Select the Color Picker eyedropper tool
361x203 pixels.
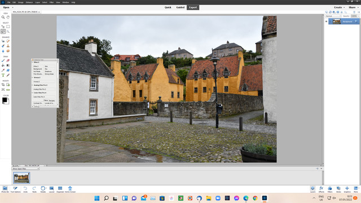pyautogui.click(x=3, y=70)
